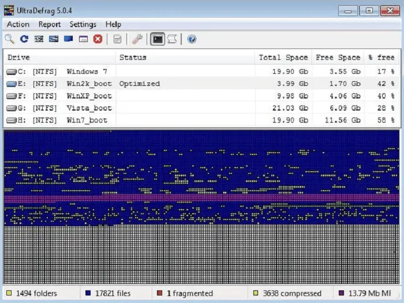
Task: Open the Action menu
Action: pyautogui.click(x=18, y=24)
